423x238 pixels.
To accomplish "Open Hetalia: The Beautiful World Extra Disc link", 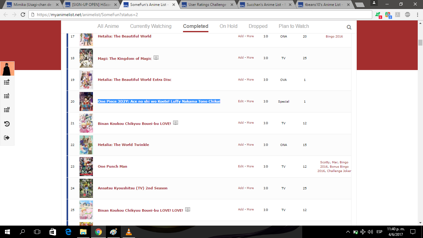I will point(134,80).
